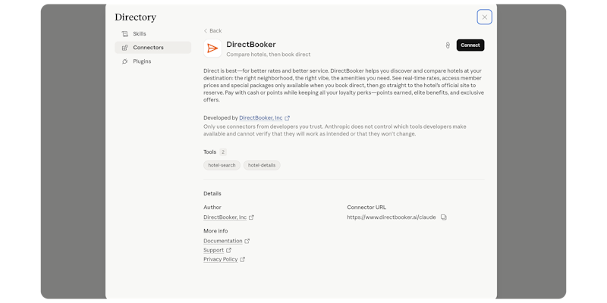Open the Documentation link
607x303 pixels.
tap(223, 241)
